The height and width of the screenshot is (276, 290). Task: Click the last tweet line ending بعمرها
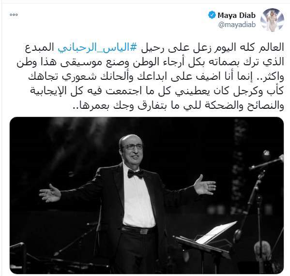[x=177, y=107]
